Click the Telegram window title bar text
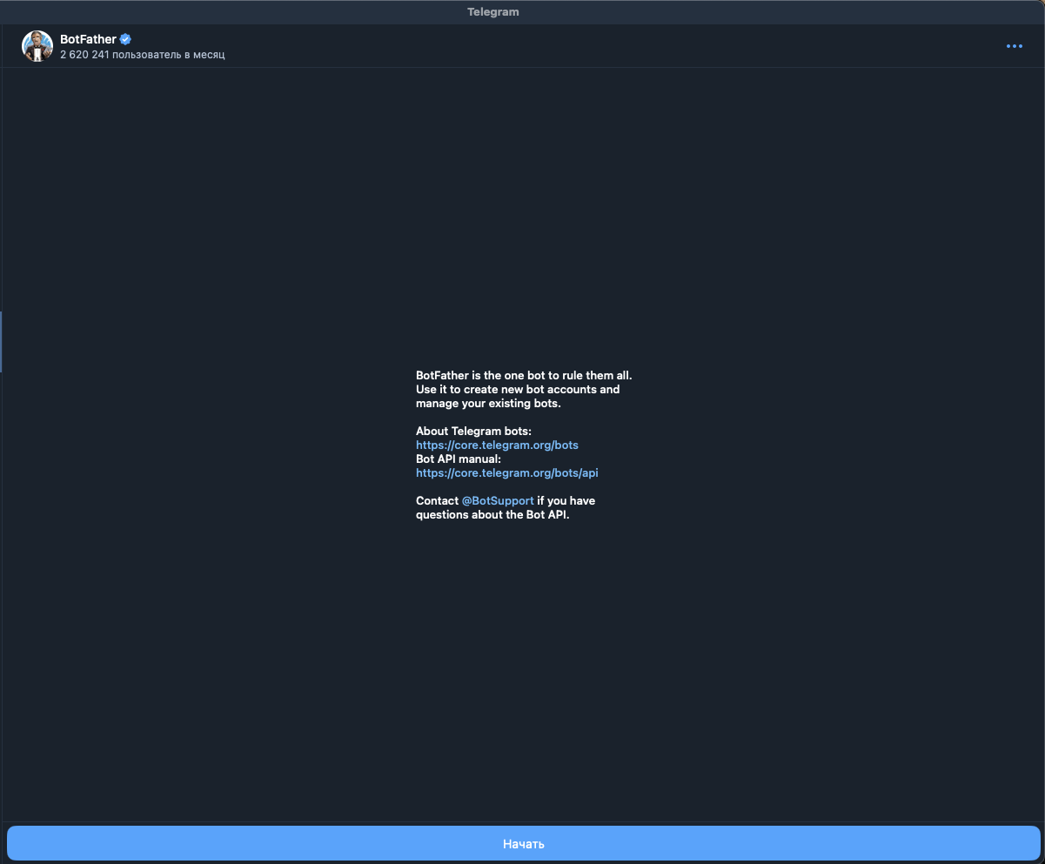The image size is (1045, 864). coord(492,12)
